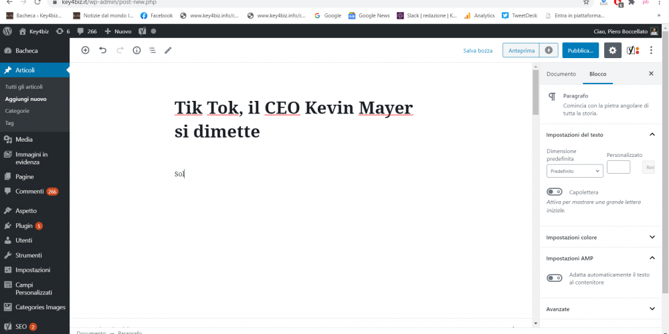669x334 pixels.
Task: Close the settings sidebar panel
Action: (x=651, y=73)
